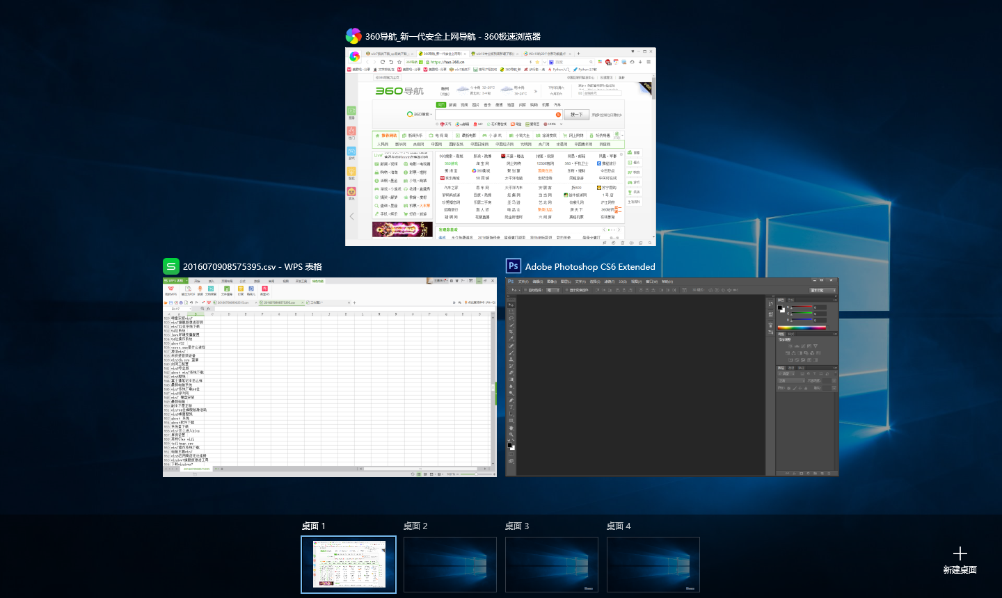Open the 基本功能 workspace dropdown in Photoshop
Image resolution: width=1002 pixels, height=598 pixels.
pos(822,290)
